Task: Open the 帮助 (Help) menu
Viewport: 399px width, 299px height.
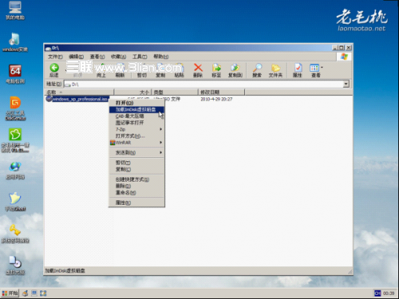Action: (x=161, y=57)
